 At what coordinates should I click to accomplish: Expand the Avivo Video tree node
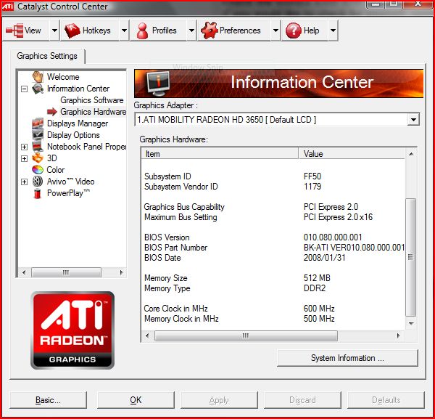pos(25,182)
